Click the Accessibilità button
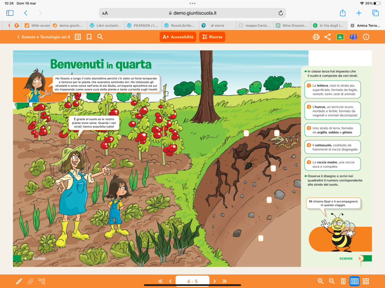 (178, 37)
